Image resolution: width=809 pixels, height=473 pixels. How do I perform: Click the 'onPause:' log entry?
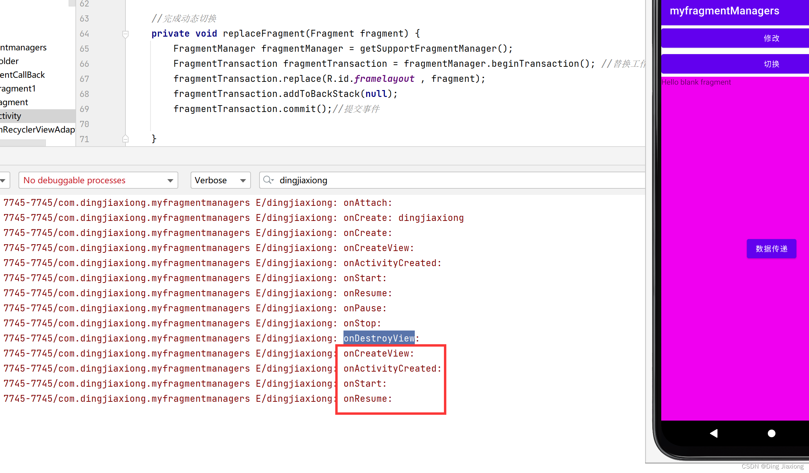[365, 308]
